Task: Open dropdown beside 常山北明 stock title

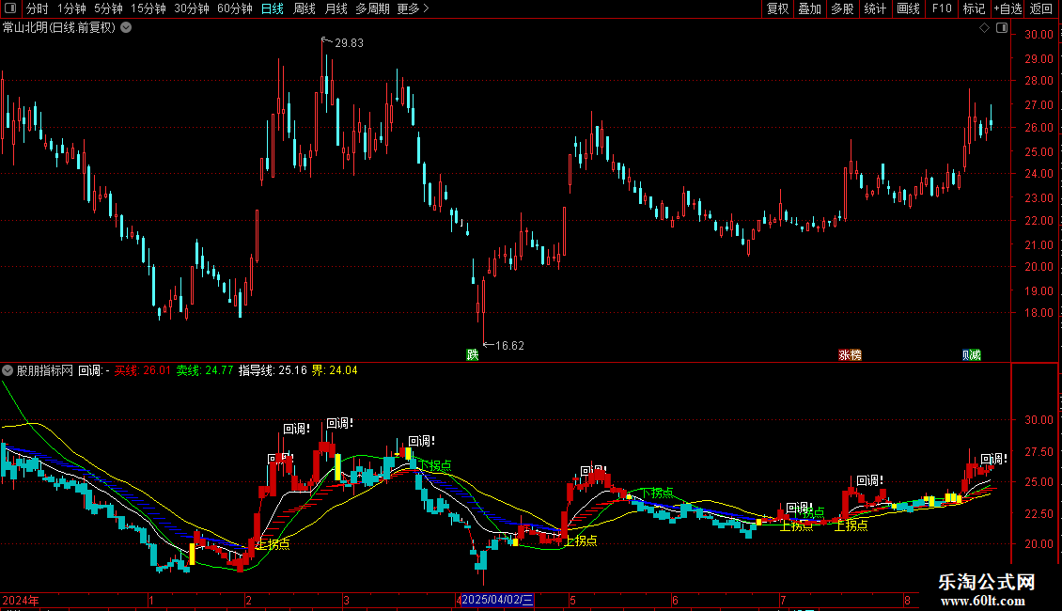Action: tap(126, 28)
